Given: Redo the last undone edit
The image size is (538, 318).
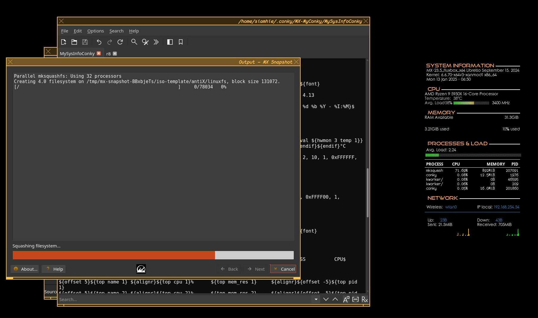Looking at the screenshot, I should [x=109, y=42].
